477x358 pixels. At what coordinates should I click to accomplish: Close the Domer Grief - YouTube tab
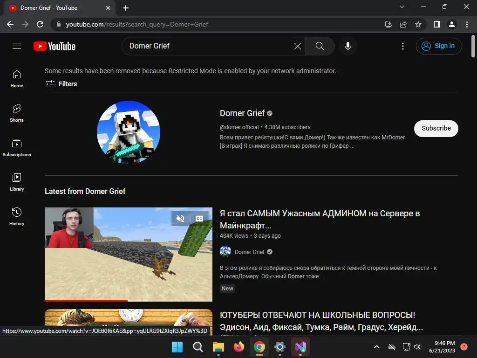pyautogui.click(x=108, y=8)
